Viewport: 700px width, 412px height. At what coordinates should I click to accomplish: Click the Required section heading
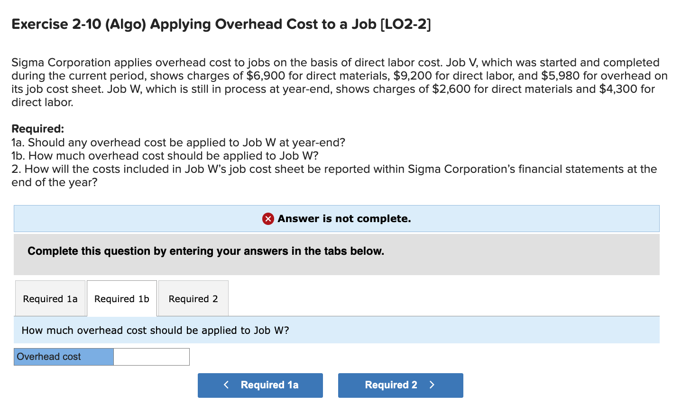point(37,128)
